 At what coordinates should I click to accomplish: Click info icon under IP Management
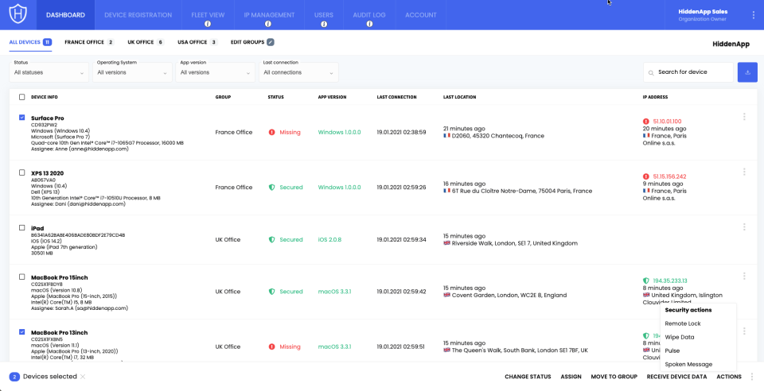point(269,24)
